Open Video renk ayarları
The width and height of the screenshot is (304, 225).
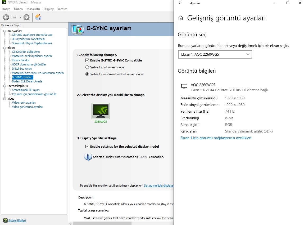[24, 103]
